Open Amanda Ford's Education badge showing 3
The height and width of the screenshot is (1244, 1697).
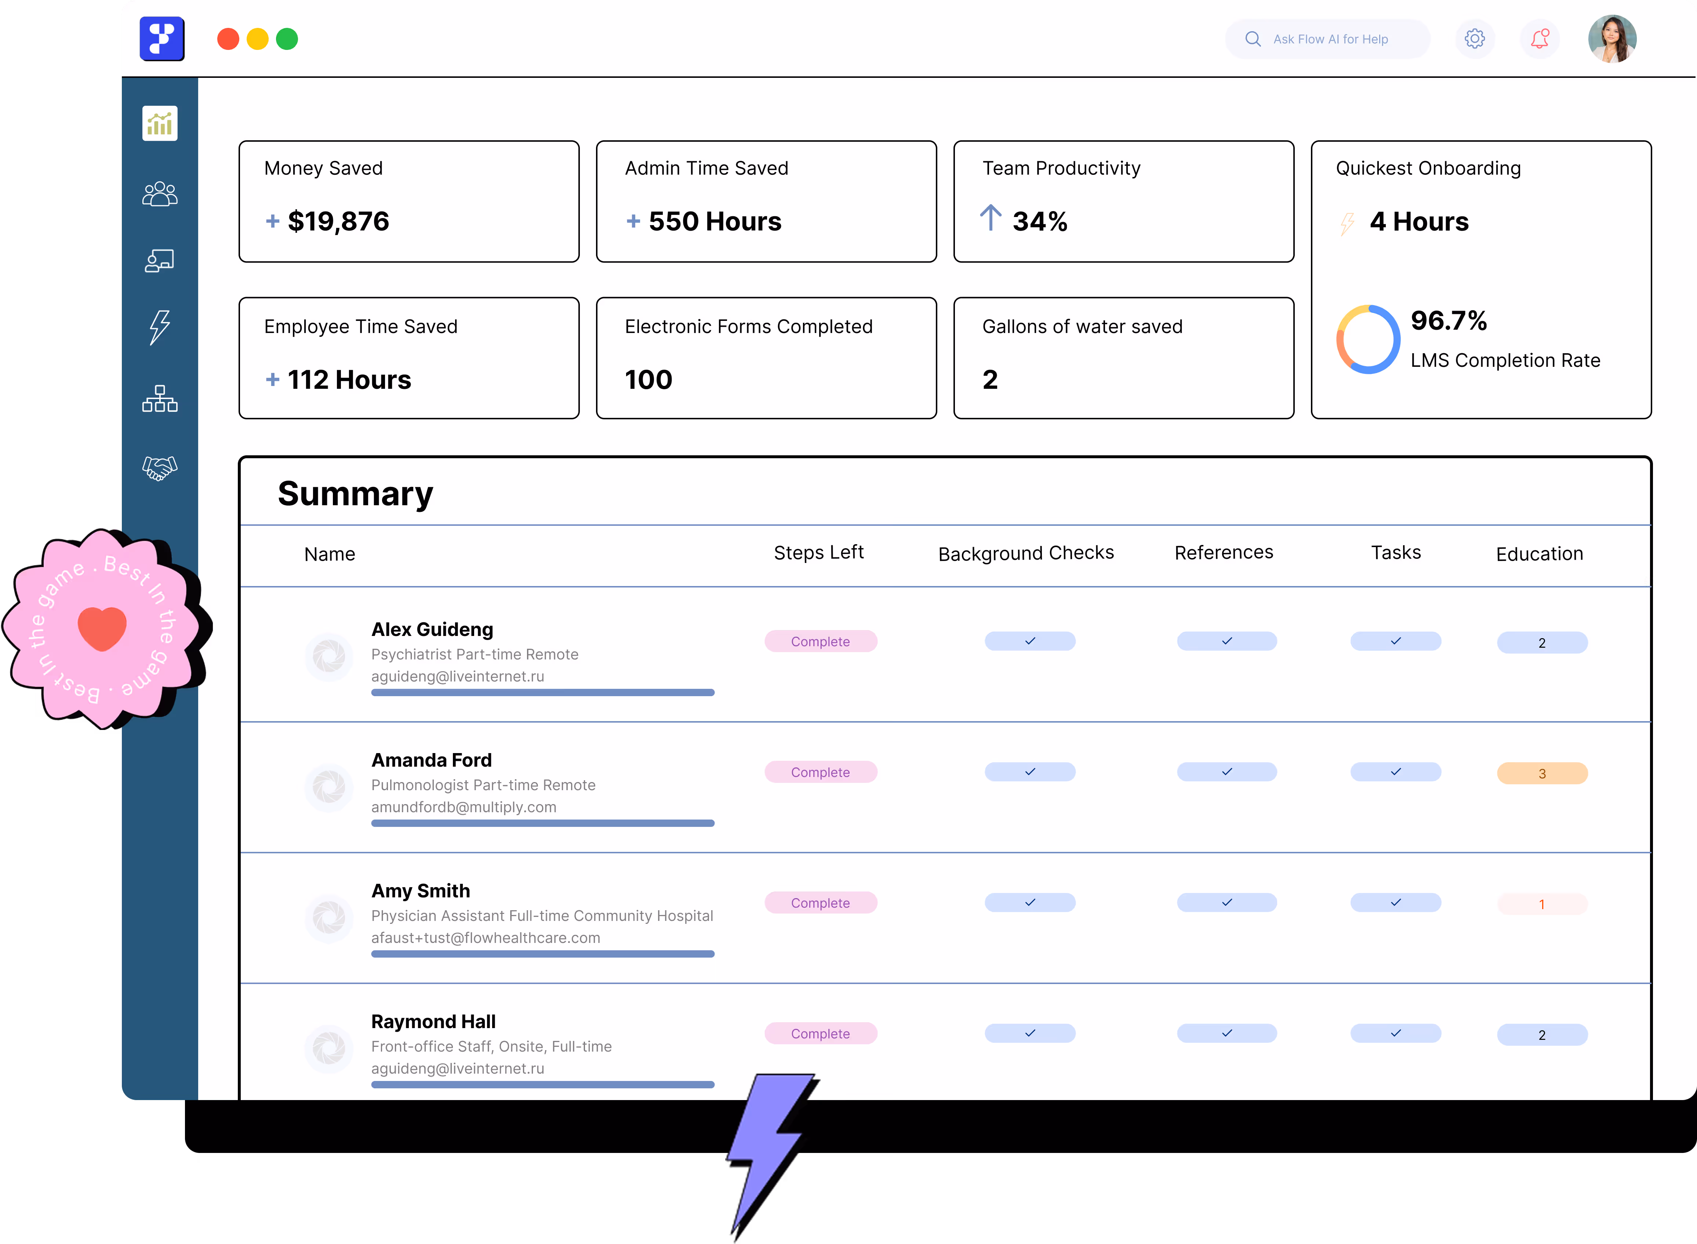tap(1541, 773)
